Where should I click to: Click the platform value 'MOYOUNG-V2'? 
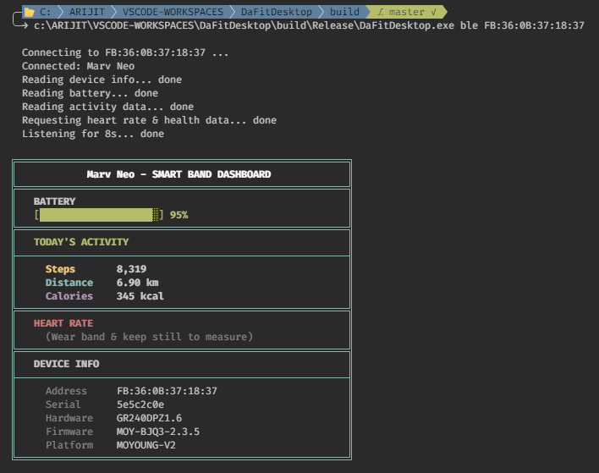pyautogui.click(x=146, y=445)
